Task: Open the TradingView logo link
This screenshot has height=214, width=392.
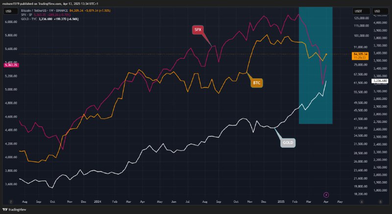Action: click(x=14, y=210)
